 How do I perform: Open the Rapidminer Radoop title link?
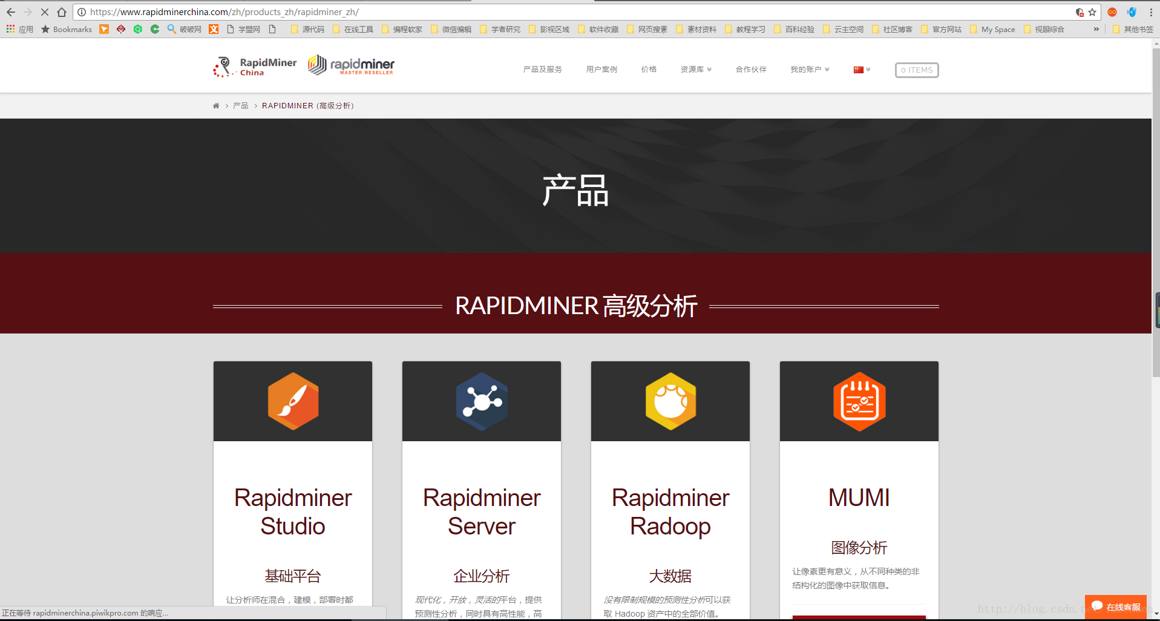(x=670, y=512)
